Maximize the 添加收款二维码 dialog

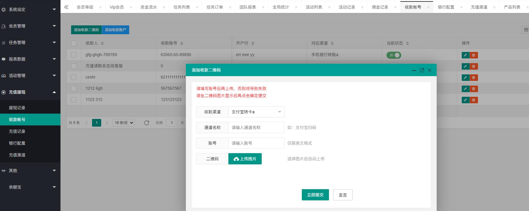[x=422, y=70]
